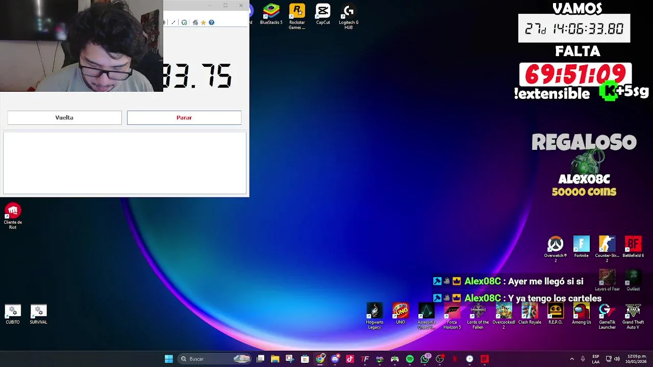The image size is (653, 367).
Task: Open CapCut desktop shortcut
Action: coord(323,15)
